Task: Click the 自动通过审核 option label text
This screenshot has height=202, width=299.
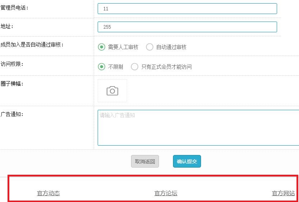Action: 171,47
